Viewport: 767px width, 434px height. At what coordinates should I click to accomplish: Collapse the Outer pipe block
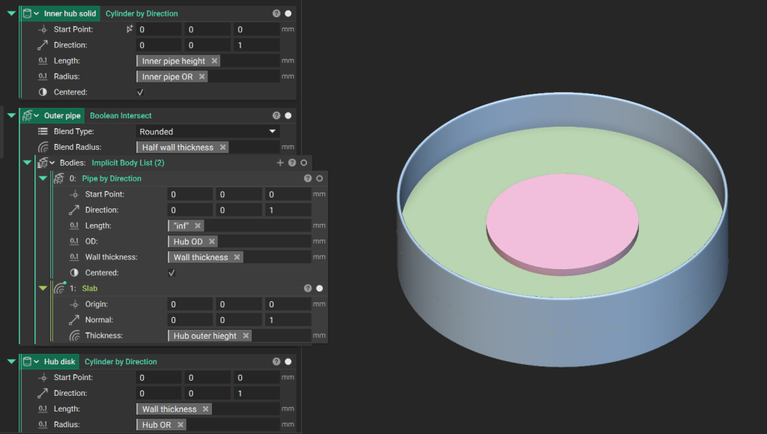click(11, 115)
